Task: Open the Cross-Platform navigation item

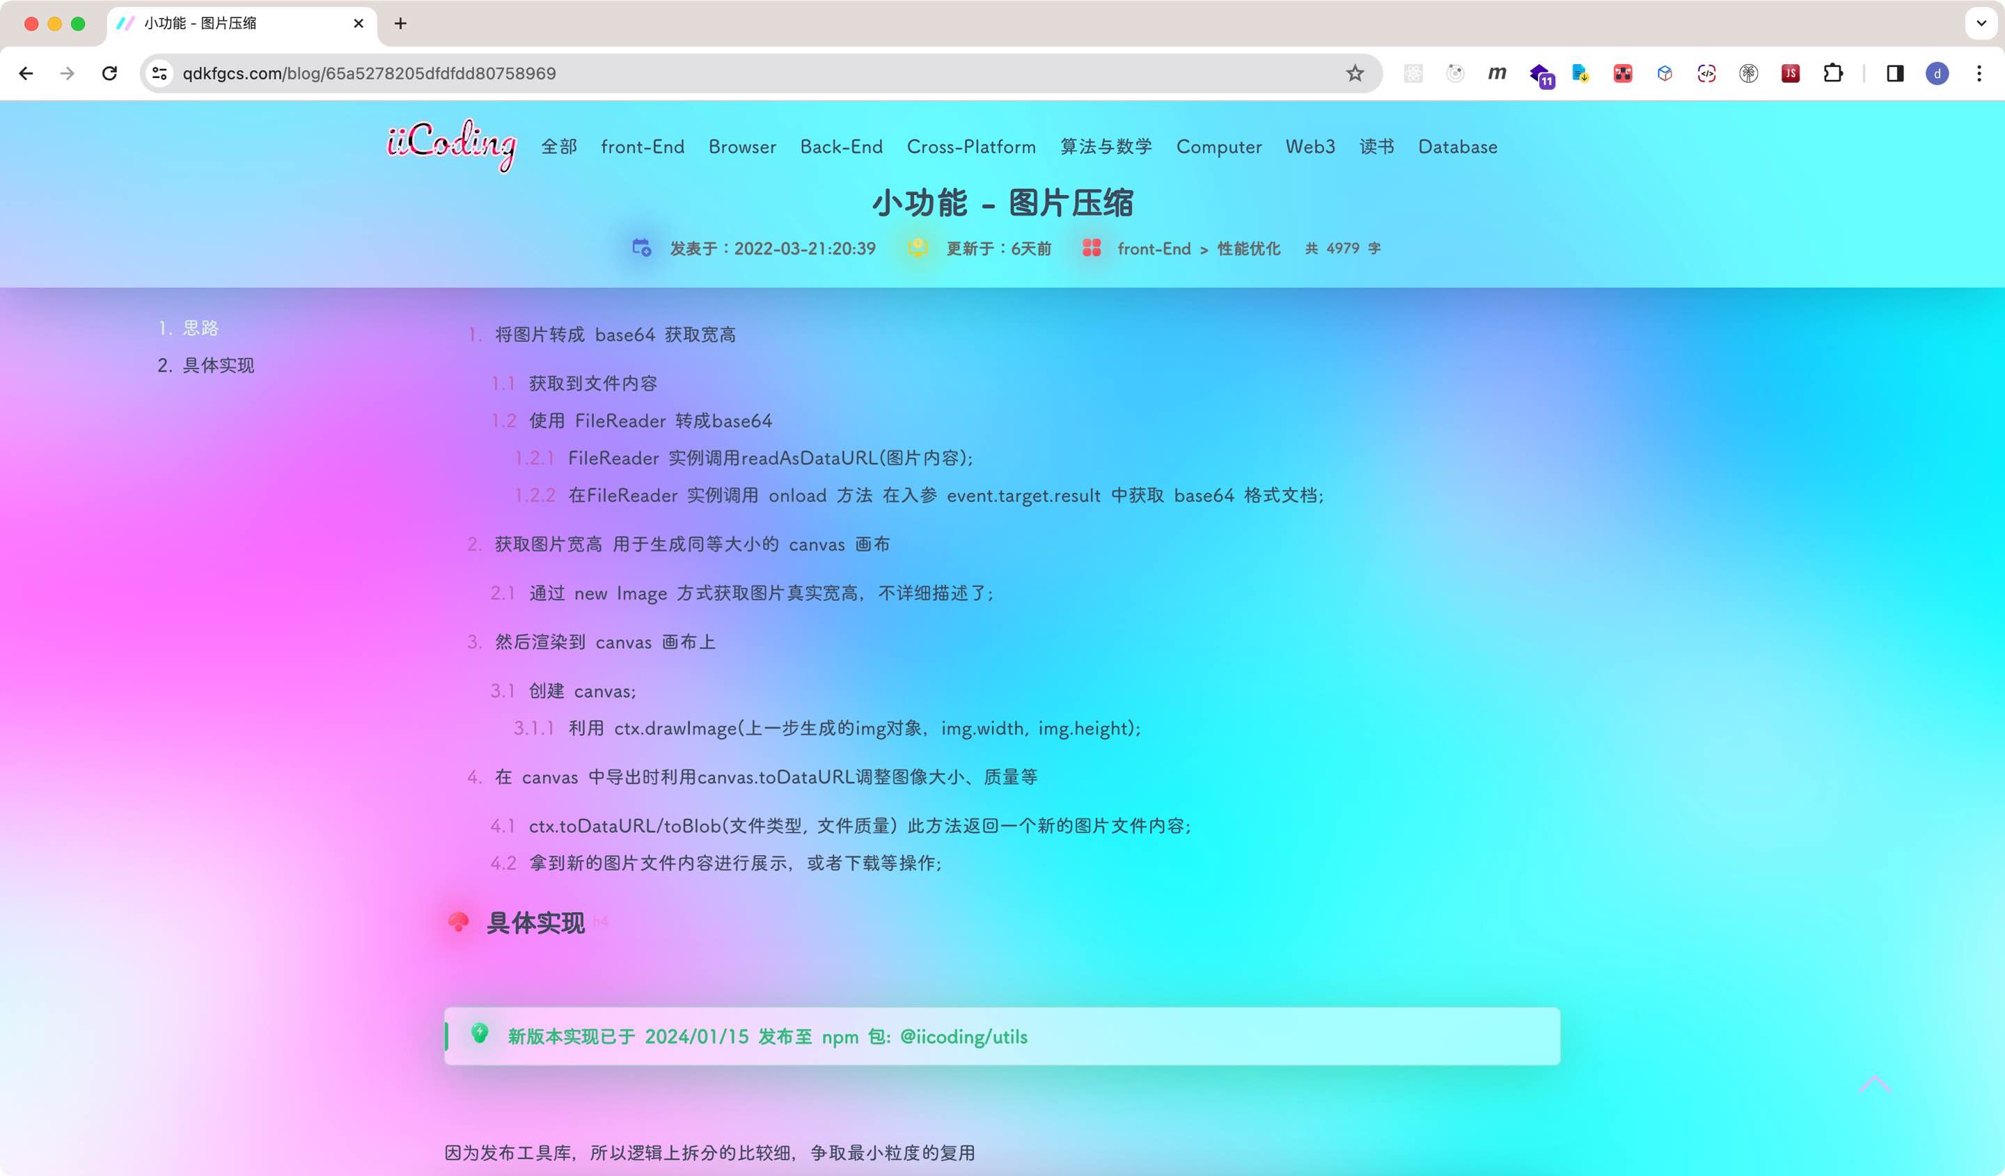Action: coord(970,146)
